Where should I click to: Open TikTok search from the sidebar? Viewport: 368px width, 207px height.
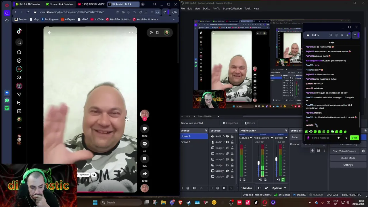19,42
